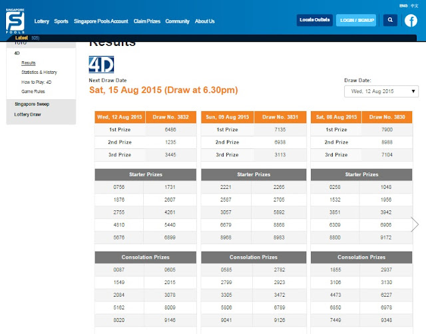Click consolation number 3130
Screen dimensions: 426x334
click(386, 282)
